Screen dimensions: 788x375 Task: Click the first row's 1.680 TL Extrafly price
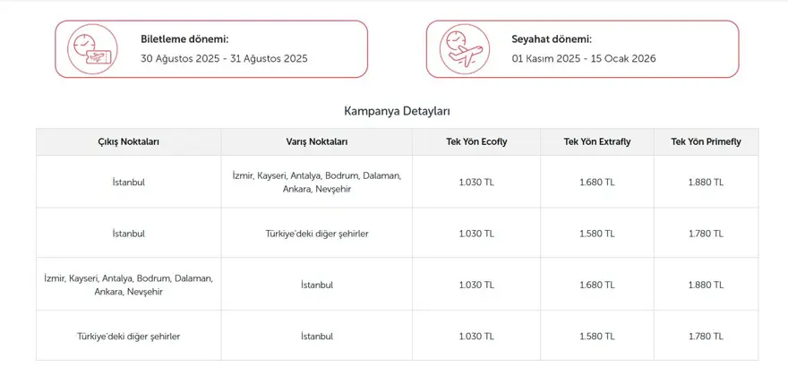click(597, 183)
